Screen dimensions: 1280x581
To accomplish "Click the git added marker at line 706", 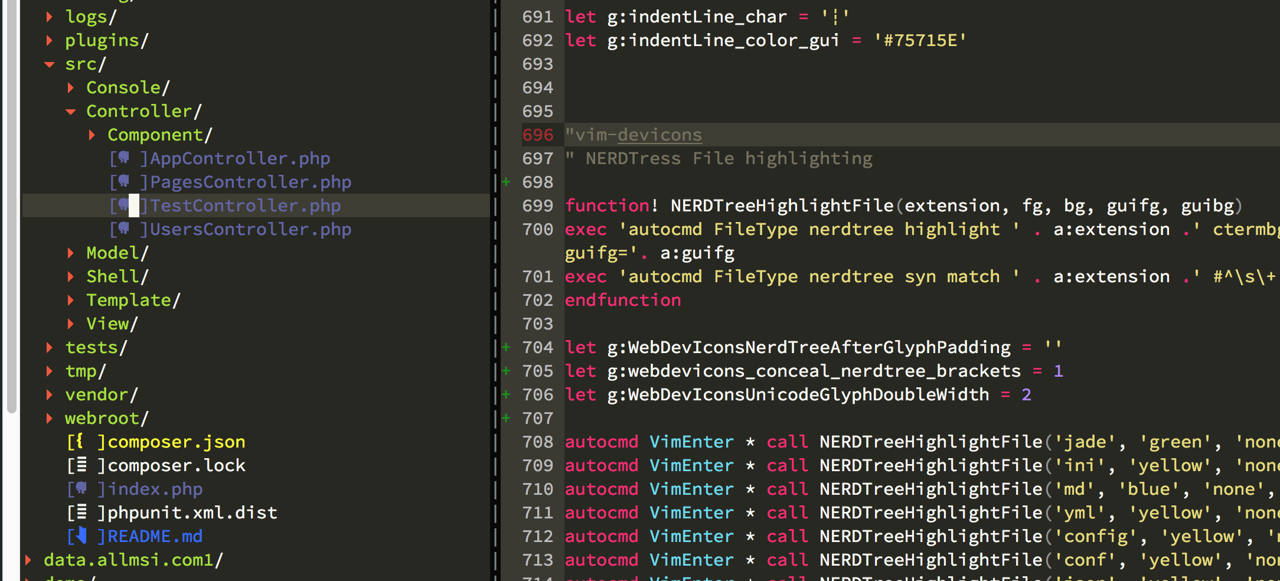I will point(506,394).
